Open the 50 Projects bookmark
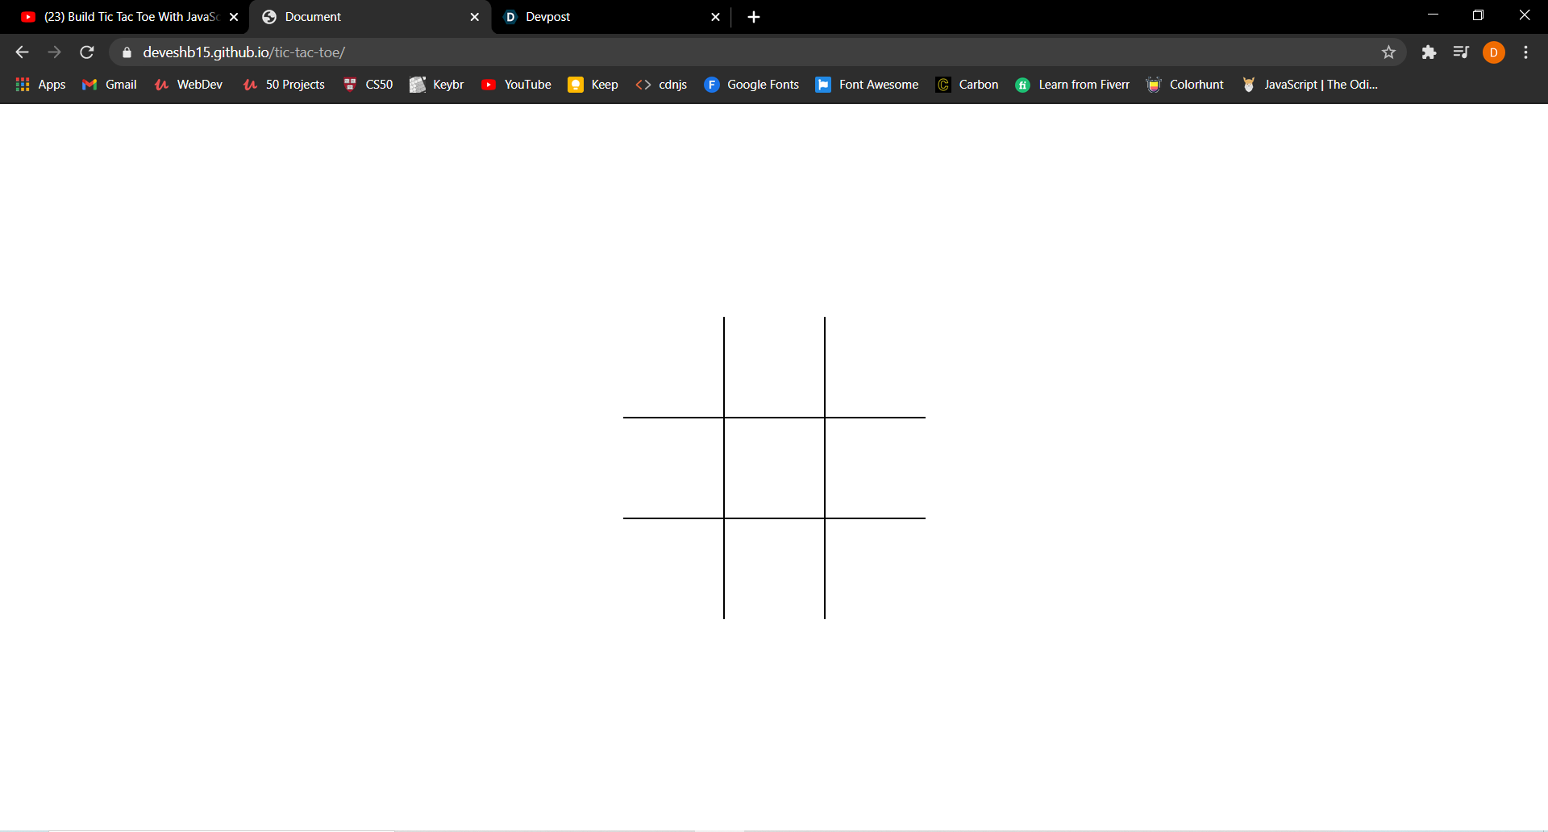 (284, 85)
